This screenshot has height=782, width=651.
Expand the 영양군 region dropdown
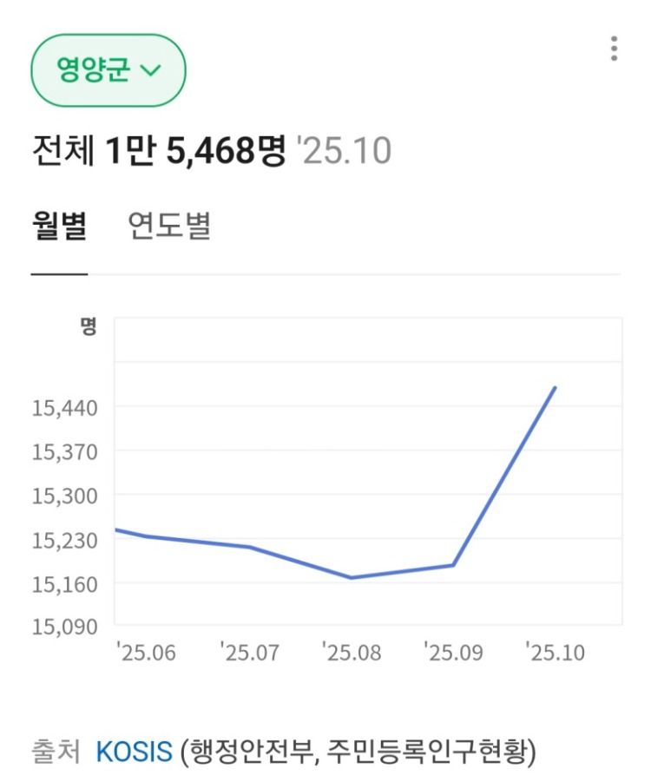coord(108,70)
